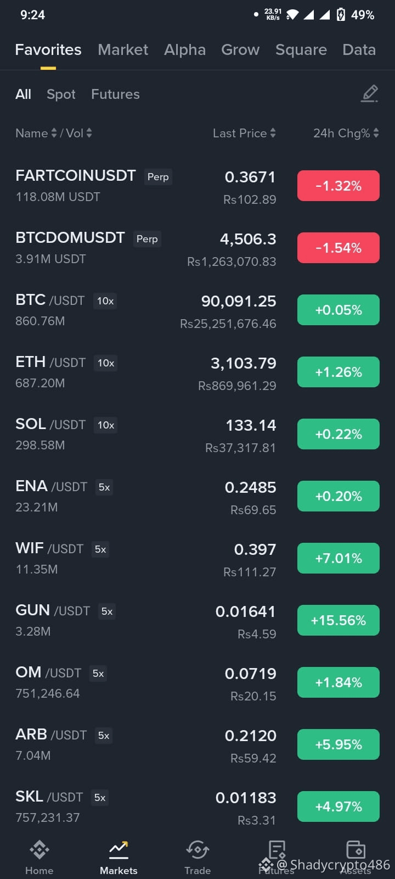Screen dimensions: 395x879
Task: Tap the battery icon in status bar
Action: 341,15
